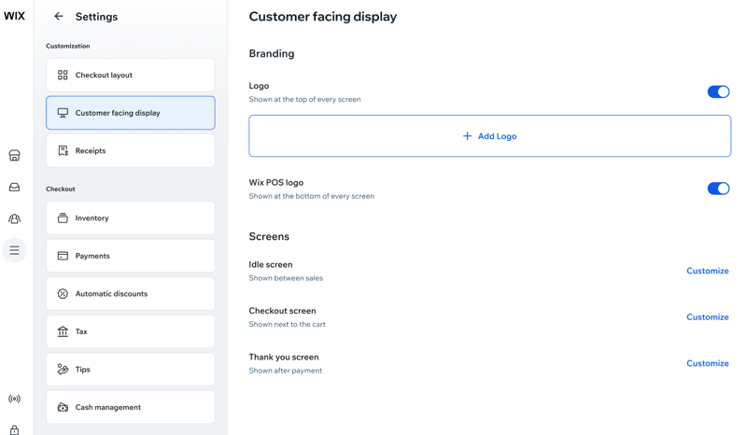Customize the Checkout screen
The image size is (747, 435).
pos(708,316)
